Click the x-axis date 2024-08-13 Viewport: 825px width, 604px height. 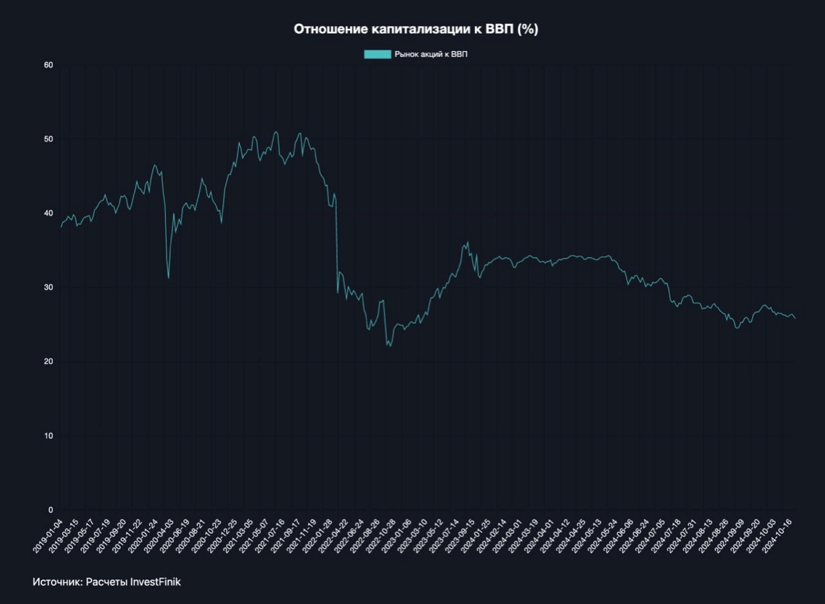click(x=696, y=536)
